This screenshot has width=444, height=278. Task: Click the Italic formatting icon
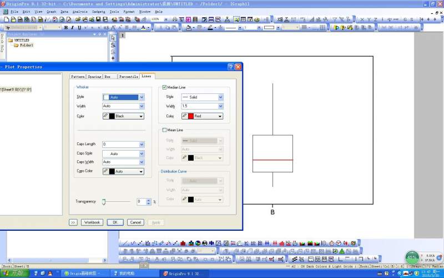73,27
